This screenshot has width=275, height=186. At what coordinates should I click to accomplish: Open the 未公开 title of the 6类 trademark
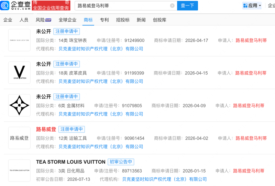pyautogui.click(x=44, y=97)
